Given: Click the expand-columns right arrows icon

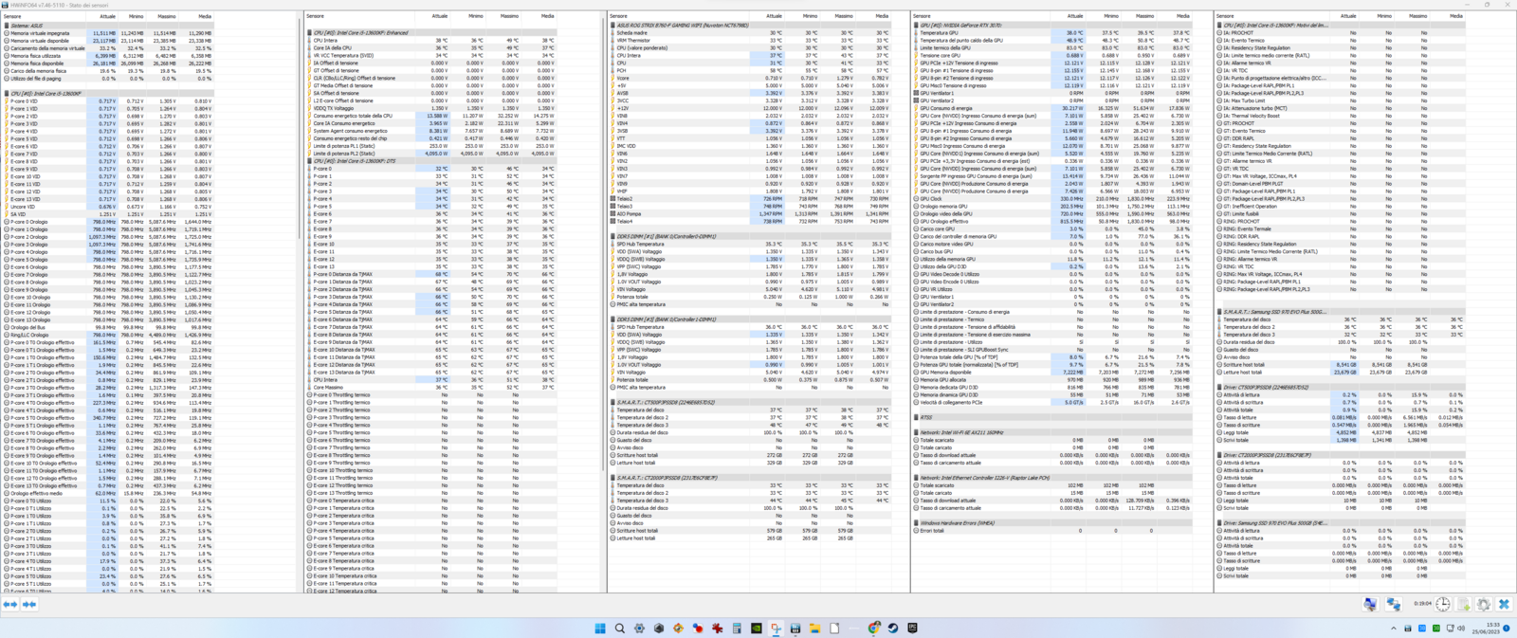Looking at the screenshot, I should [29, 604].
